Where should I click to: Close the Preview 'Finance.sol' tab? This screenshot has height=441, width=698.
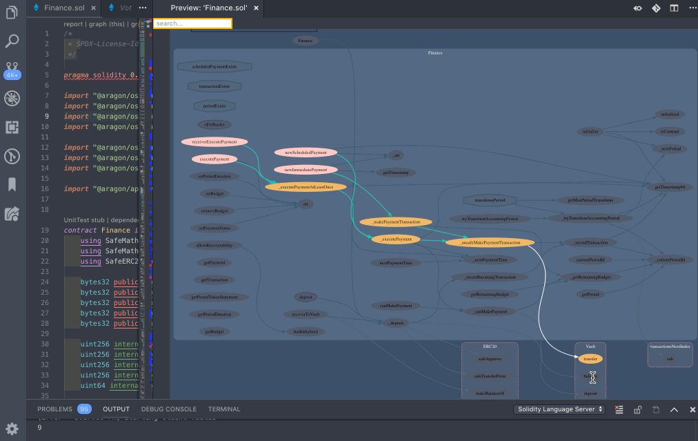256,8
